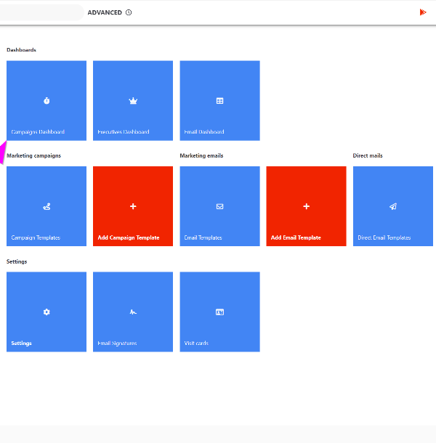Open Direct Email Templates paper plane tile
This screenshot has height=443, width=436.
coord(392,206)
